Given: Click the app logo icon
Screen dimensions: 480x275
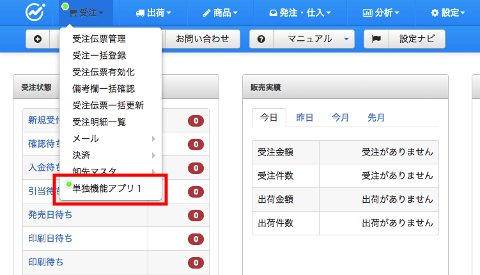Looking at the screenshot, I should point(35,12).
